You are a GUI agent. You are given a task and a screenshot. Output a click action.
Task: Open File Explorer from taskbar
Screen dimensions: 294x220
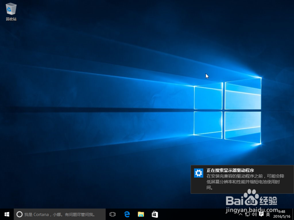click(141, 214)
